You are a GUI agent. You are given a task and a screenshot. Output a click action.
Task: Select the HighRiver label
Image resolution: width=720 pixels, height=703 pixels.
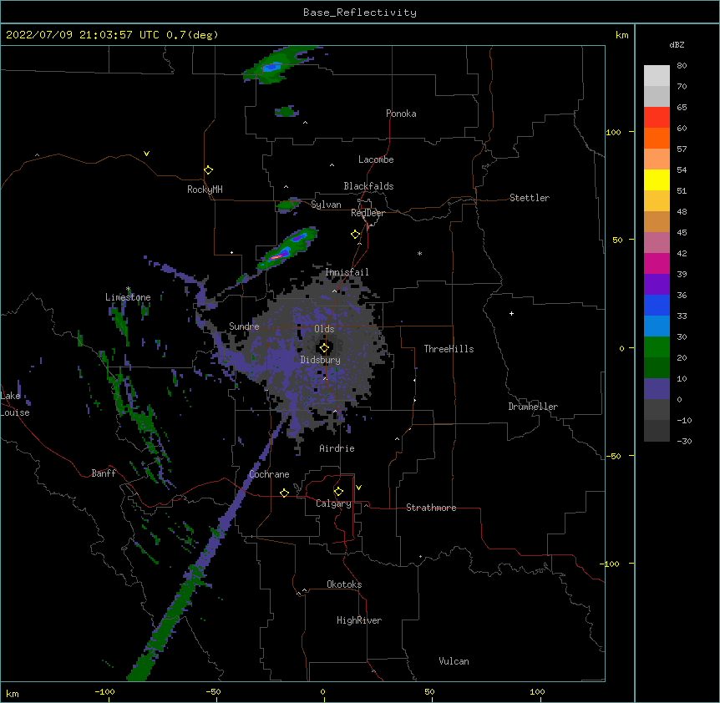[359, 620]
